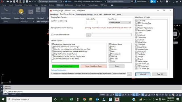Select Save to different folder option
Screen dimensions: 182x102
52,35
